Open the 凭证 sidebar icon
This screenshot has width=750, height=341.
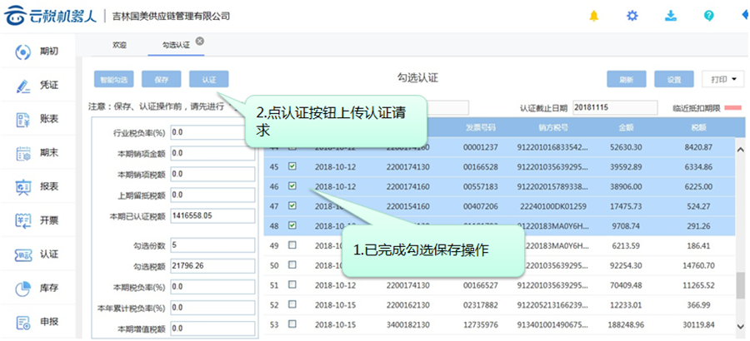(x=23, y=86)
